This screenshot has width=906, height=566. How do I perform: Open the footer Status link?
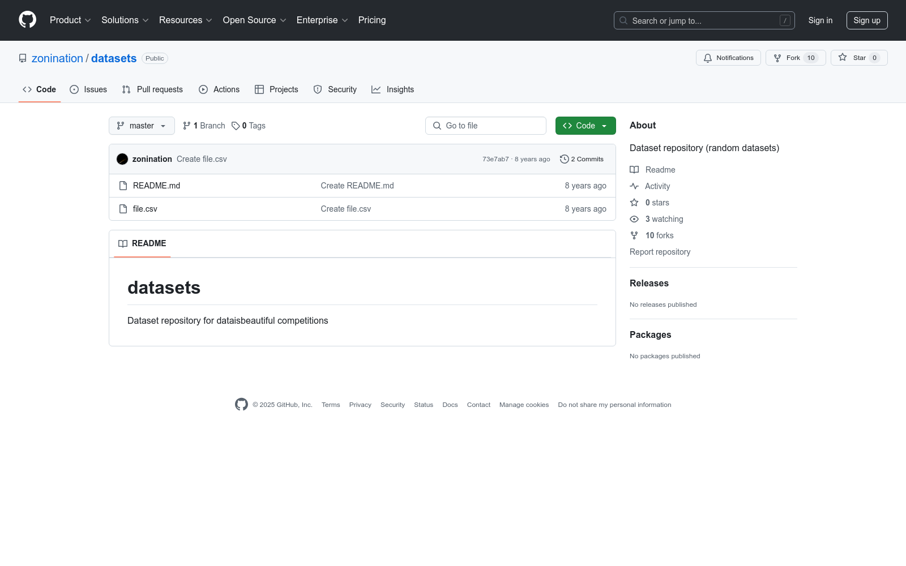[424, 405]
